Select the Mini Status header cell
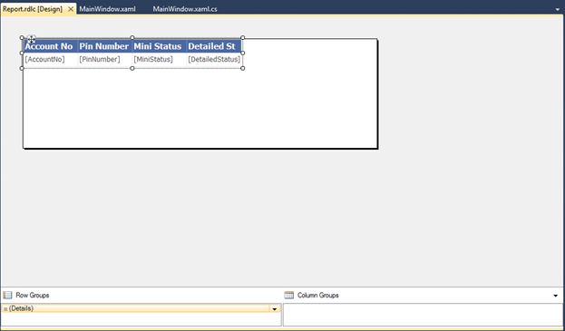 click(x=160, y=46)
